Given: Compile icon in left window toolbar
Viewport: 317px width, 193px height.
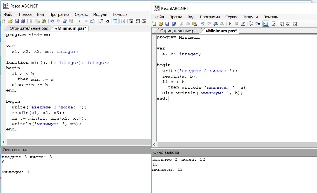Looking at the screenshot, I should pyautogui.click(x=92, y=21).
